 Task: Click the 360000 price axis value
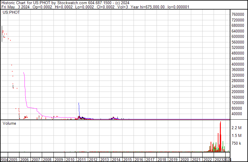pyautogui.click(x=238, y=70)
